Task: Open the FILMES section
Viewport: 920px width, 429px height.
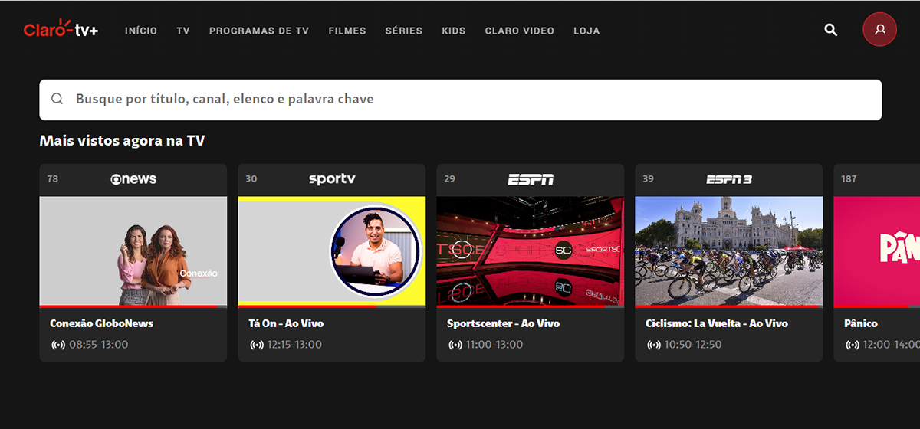Action: (x=347, y=31)
